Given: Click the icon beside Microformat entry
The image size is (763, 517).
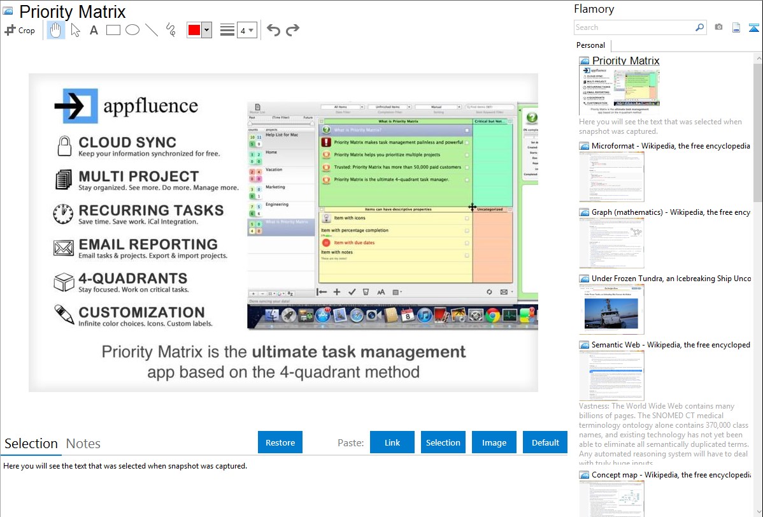Looking at the screenshot, I should pyautogui.click(x=584, y=146).
